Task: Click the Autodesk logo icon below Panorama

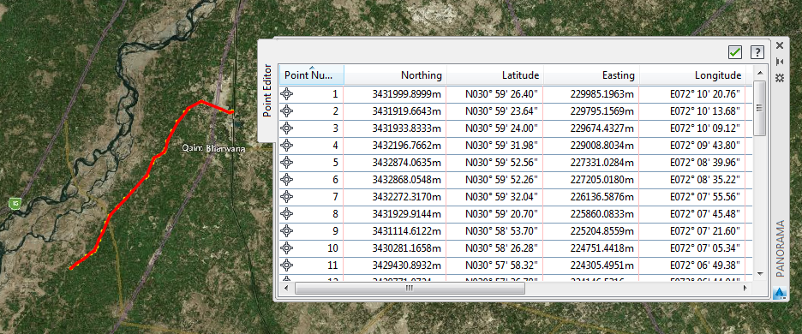Action: [x=780, y=293]
